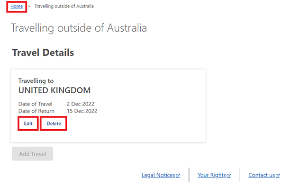The image size is (308, 186).
Task: Open the external-link icon beside Legal Notices
Action: point(178,176)
